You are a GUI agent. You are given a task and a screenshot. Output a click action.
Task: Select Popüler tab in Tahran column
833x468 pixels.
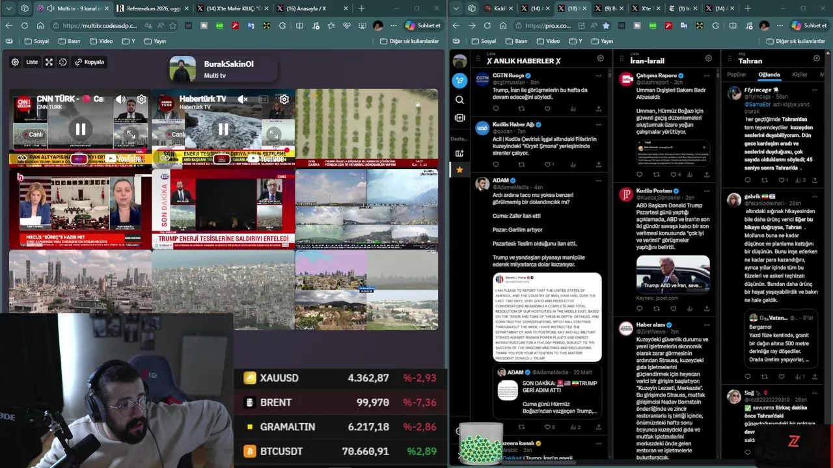(737, 75)
